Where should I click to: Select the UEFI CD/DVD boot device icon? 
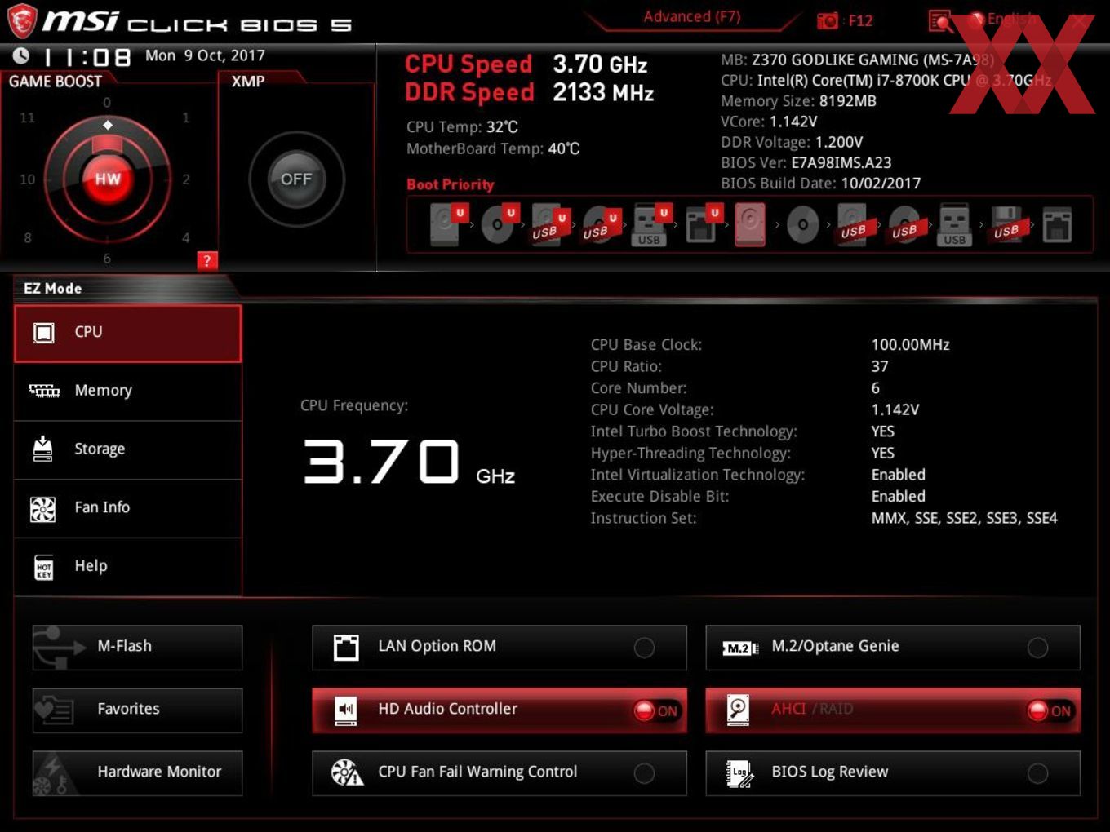point(498,224)
